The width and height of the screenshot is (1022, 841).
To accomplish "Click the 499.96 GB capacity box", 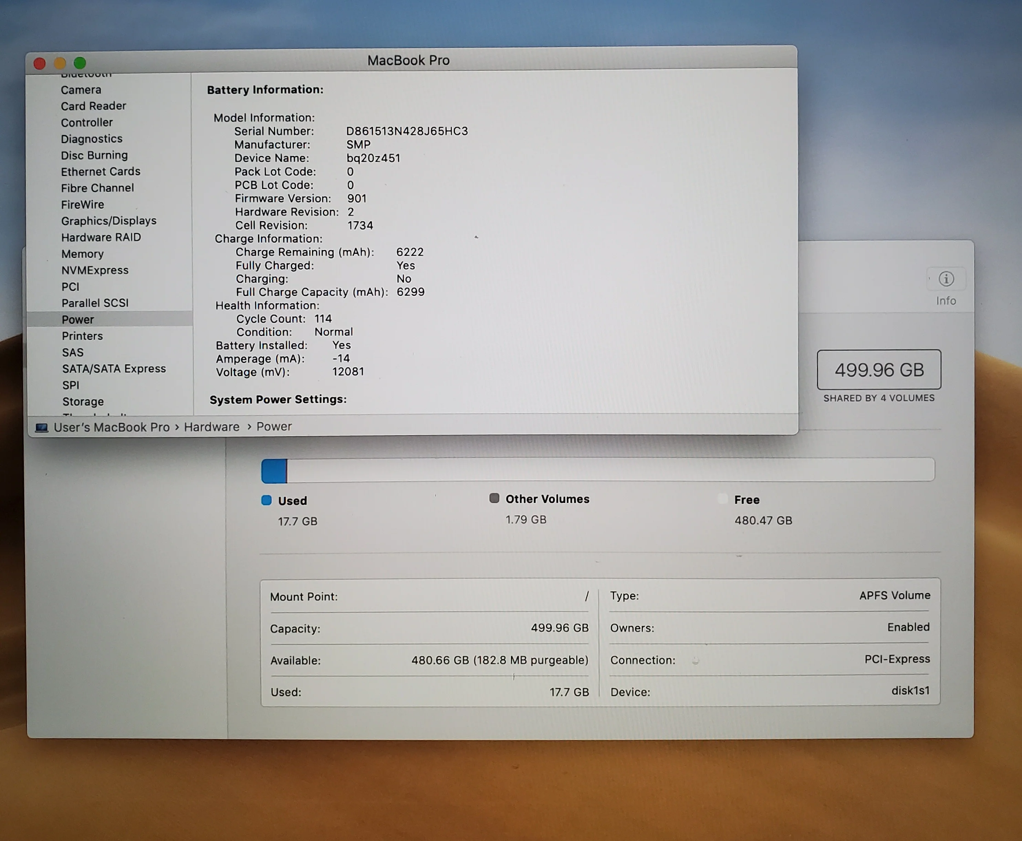I will (879, 370).
